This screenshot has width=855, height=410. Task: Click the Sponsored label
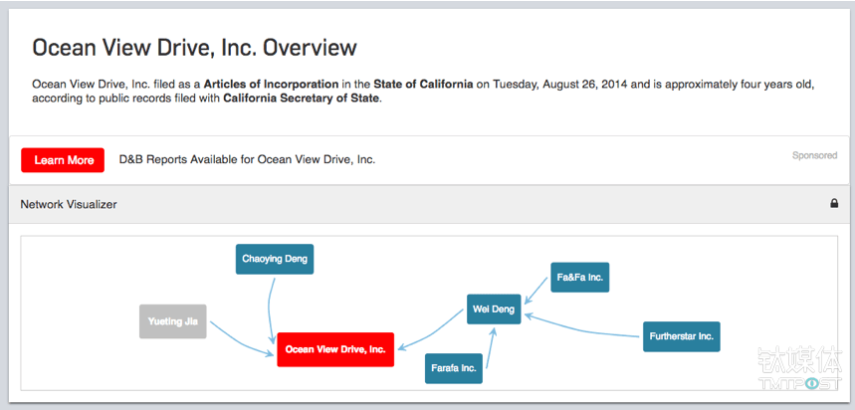[x=814, y=156]
